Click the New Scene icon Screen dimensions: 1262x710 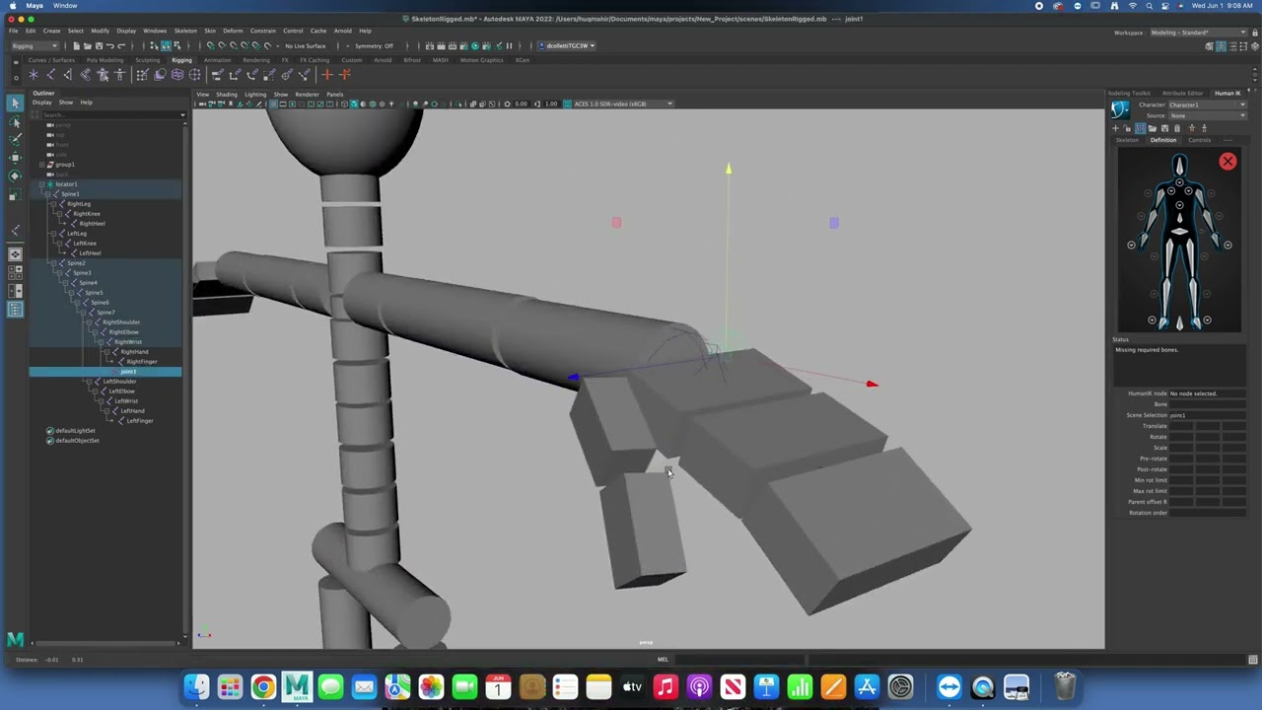click(x=77, y=45)
